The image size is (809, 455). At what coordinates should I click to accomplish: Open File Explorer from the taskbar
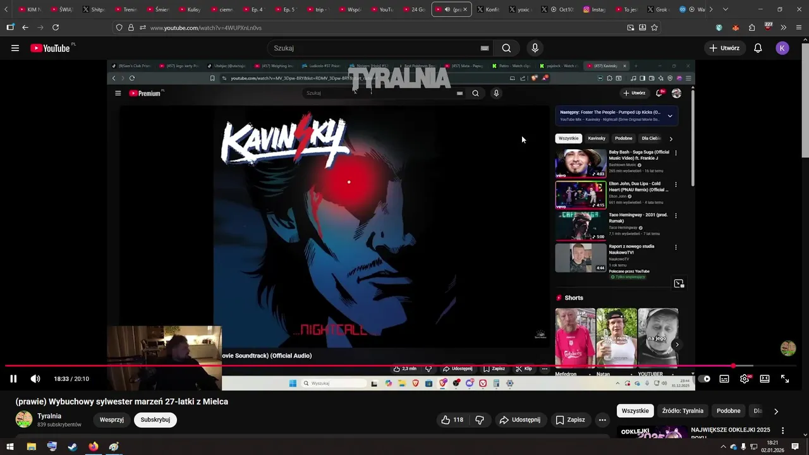pos(32,447)
